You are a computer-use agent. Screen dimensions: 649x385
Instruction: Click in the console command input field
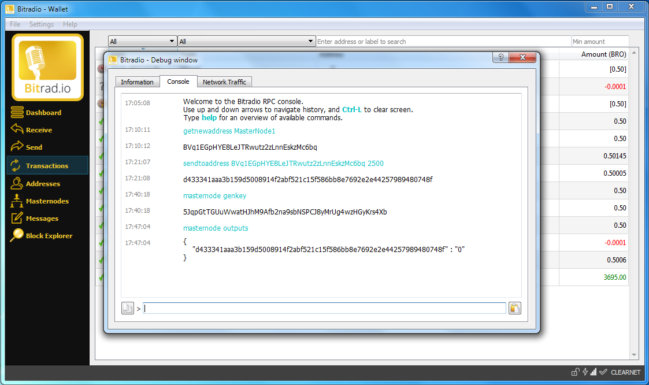(325, 308)
